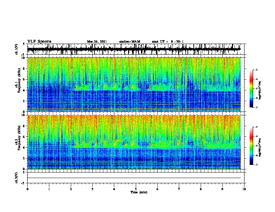The height and width of the screenshot is (212, 275).
Task: Click time axis tick label "7"
Action: pos(179,189)
